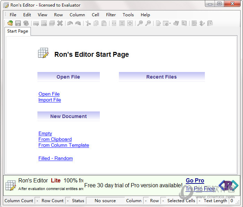Open the Filter menu
This screenshot has height=207, width=243.
[111, 15]
